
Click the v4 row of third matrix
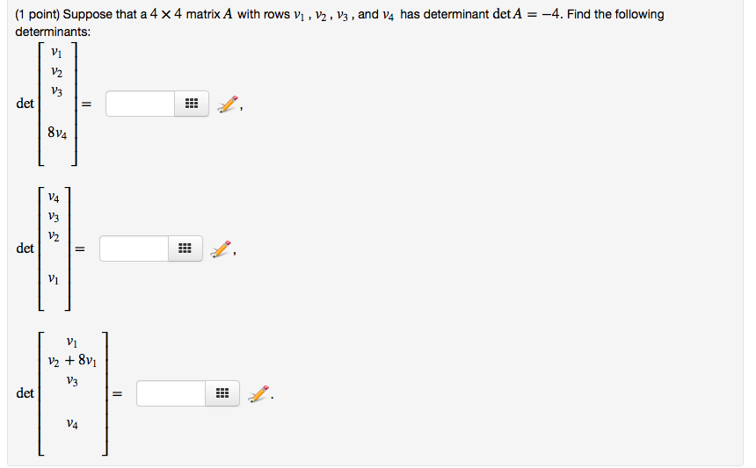[x=72, y=424]
